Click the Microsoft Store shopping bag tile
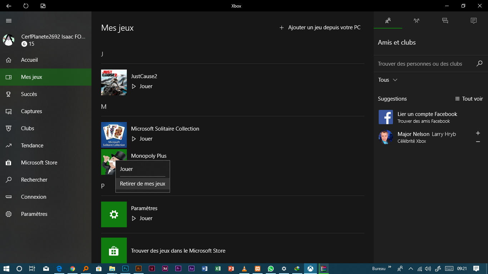Image resolution: width=488 pixels, height=274 pixels. point(114,250)
